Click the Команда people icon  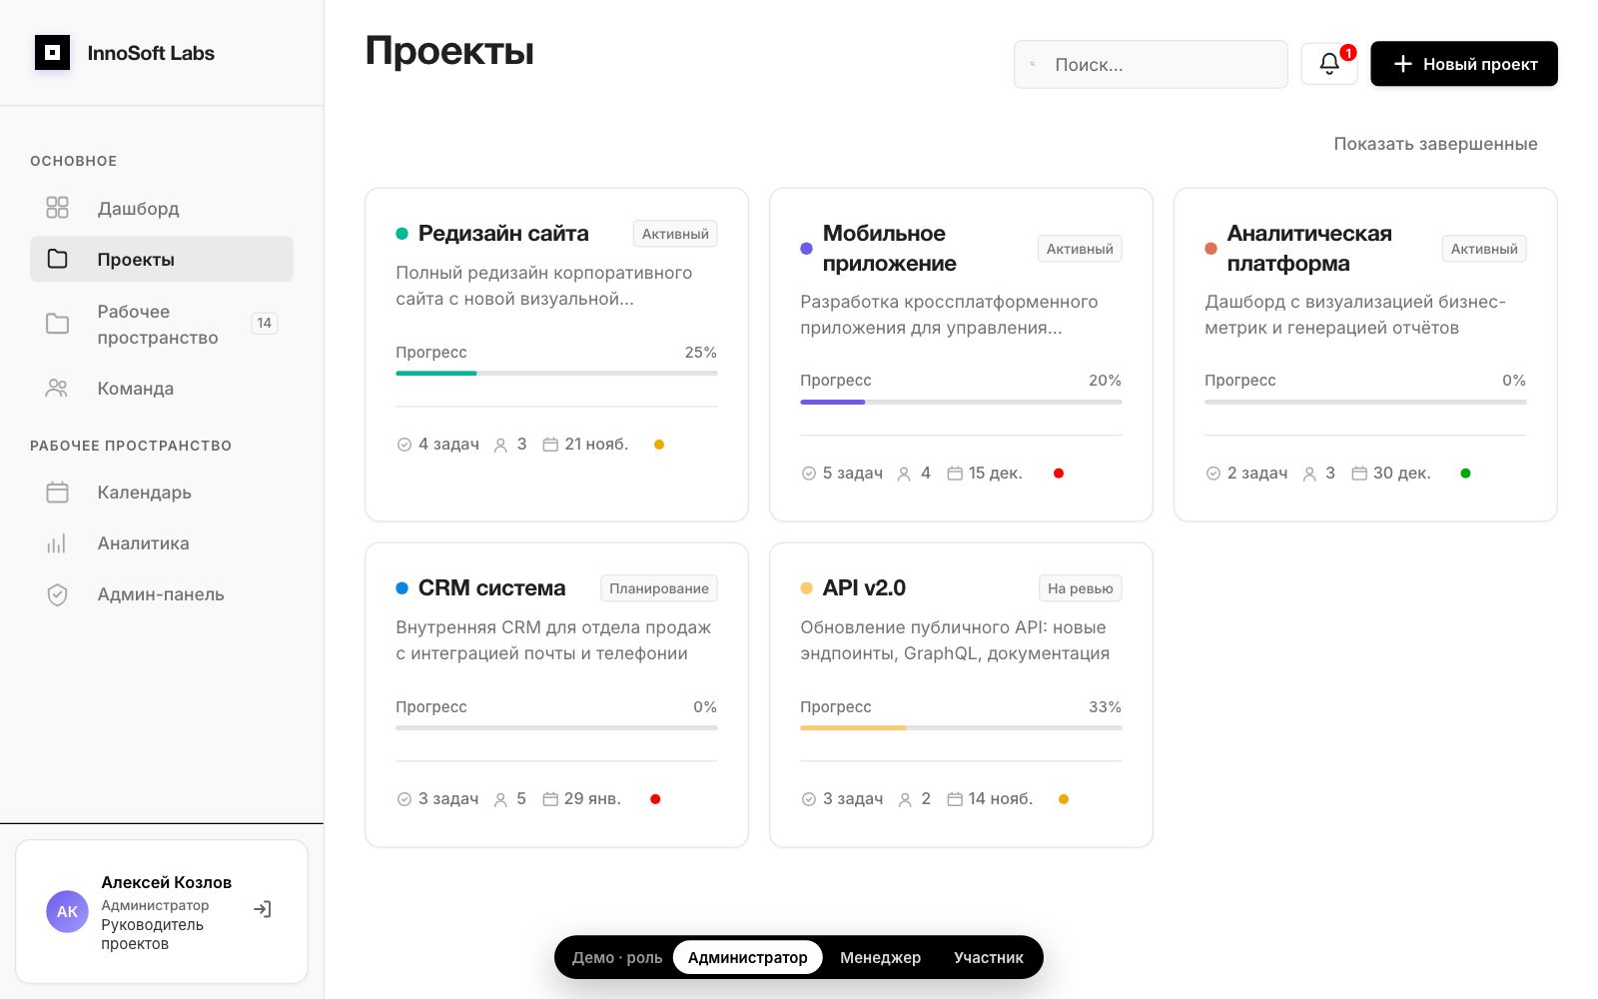(58, 389)
